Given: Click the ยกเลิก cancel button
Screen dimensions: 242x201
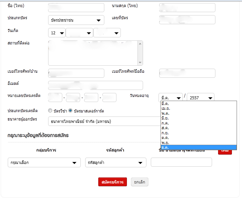Looking at the screenshot, I should click(x=140, y=182).
